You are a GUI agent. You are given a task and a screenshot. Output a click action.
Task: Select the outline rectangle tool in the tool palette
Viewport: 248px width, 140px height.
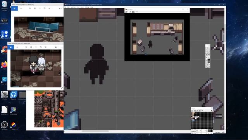[207, 60]
